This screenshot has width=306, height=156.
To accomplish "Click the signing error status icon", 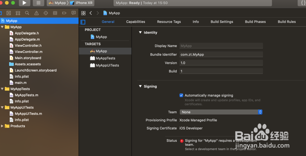I will pyautogui.click(x=182, y=141).
